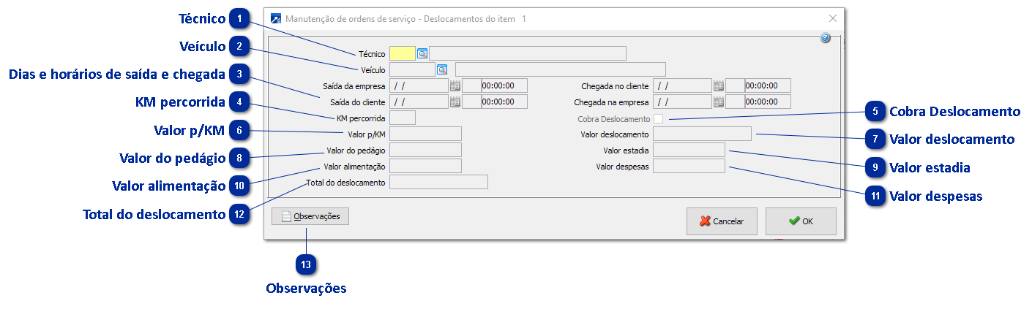Open the Observações notes button

pos(310,216)
